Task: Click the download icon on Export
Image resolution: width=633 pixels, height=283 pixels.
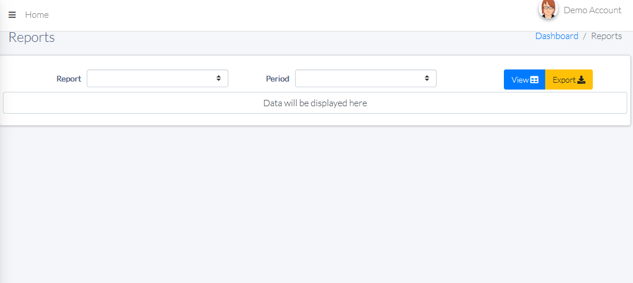Action: (x=581, y=80)
